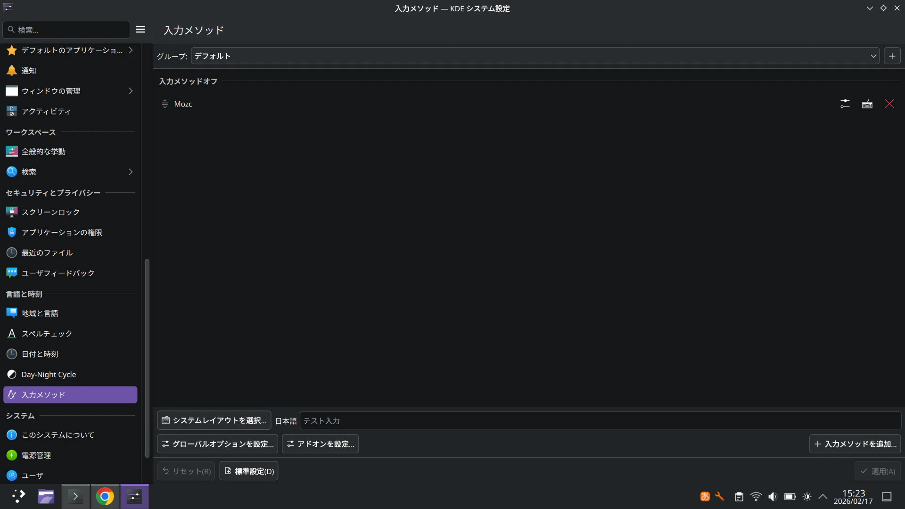
Task: Open Google Chrome from taskbar
Action: [105, 496]
